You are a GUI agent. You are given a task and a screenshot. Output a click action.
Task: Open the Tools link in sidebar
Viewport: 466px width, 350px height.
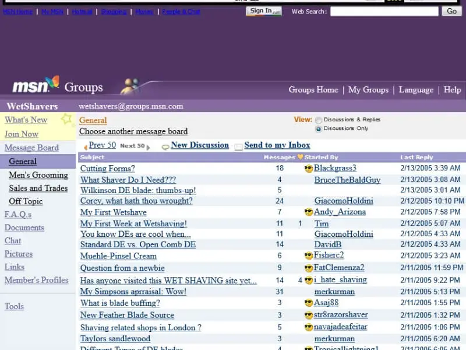point(14,306)
